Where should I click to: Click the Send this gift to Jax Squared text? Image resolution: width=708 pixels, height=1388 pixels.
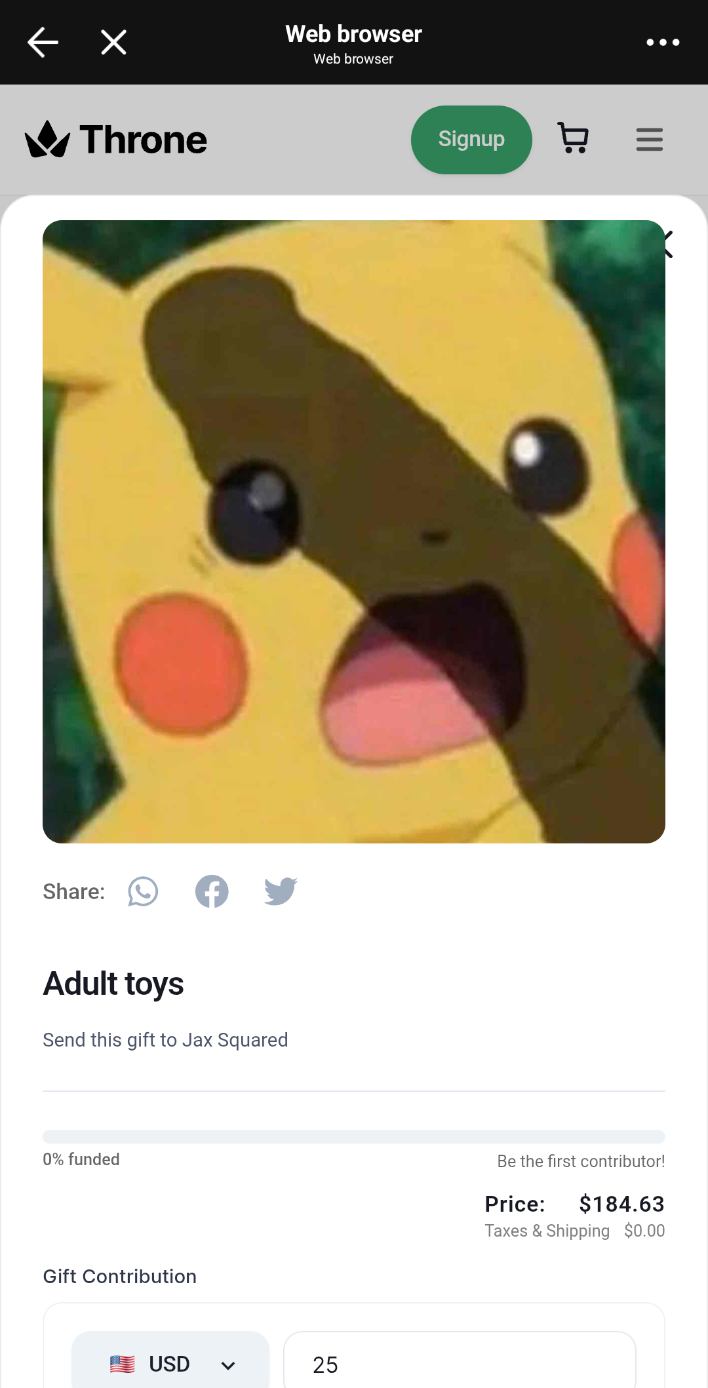pos(165,1040)
